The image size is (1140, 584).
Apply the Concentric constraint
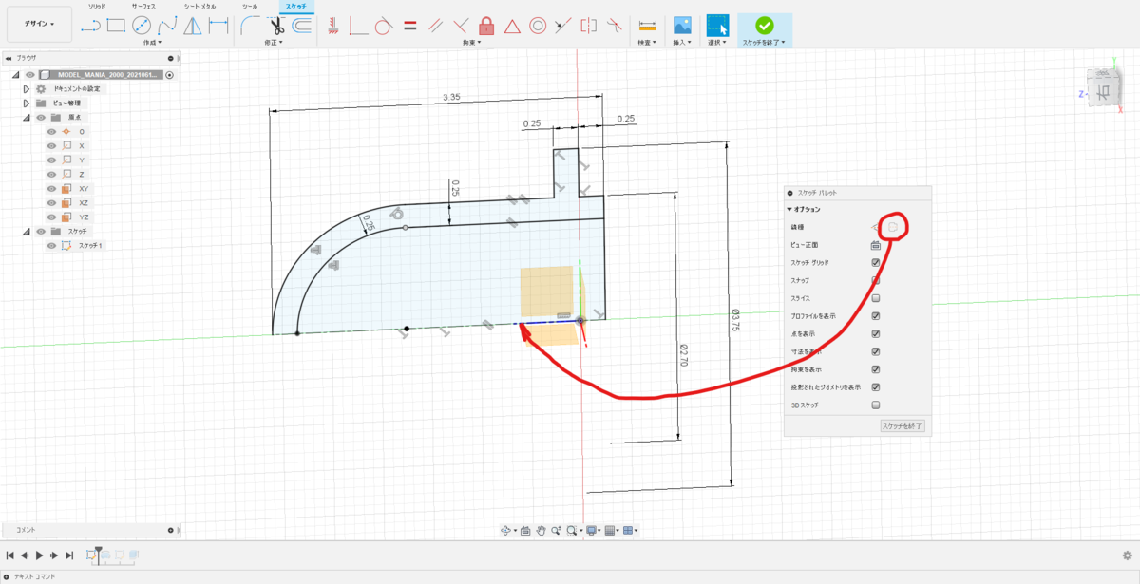pos(538,26)
